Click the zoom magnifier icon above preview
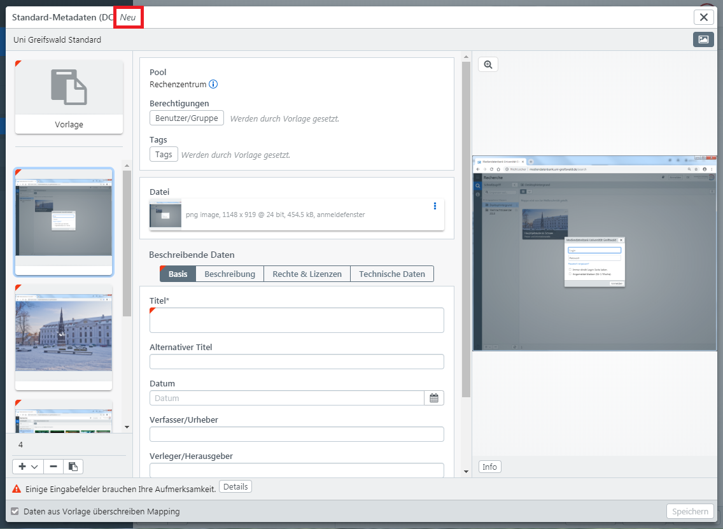Screen dimensions: 723x529 [x=488, y=64]
